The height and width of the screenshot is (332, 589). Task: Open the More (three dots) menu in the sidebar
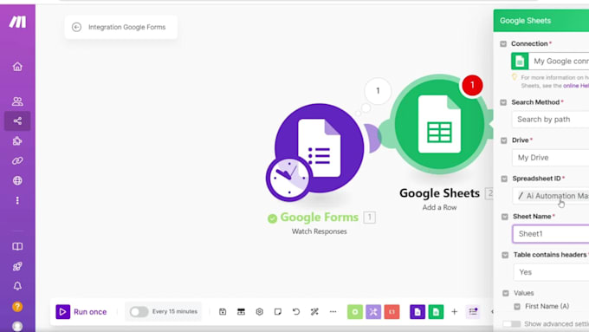click(x=17, y=200)
